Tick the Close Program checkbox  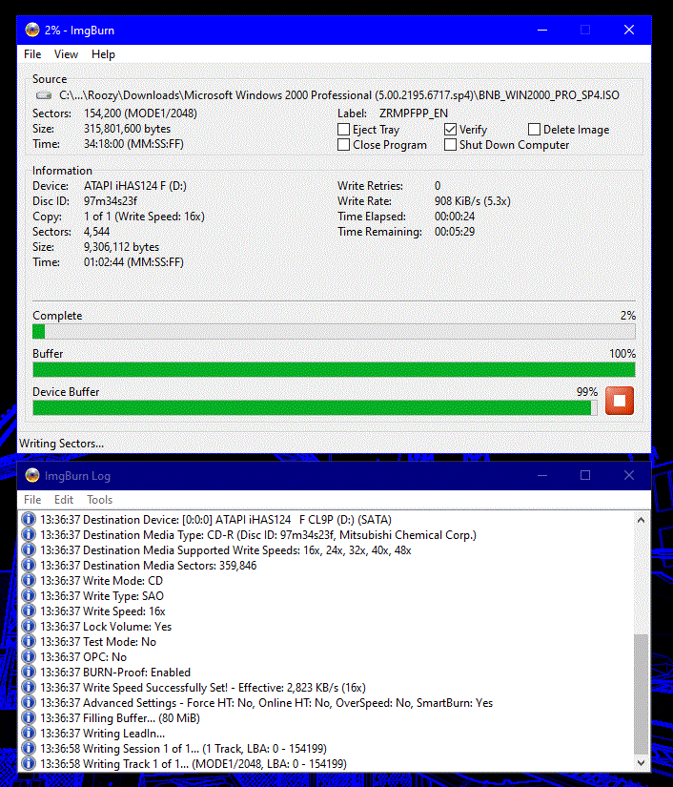click(343, 145)
